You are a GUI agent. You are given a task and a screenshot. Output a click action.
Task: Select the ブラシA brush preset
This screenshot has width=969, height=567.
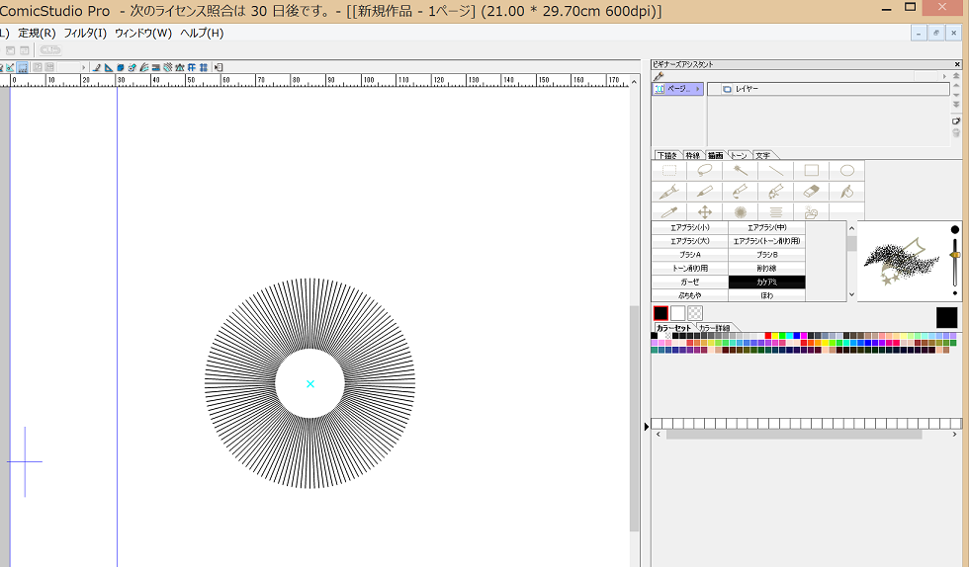tap(690, 255)
